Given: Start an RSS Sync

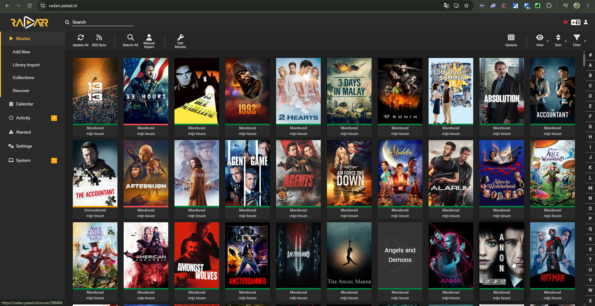Looking at the screenshot, I should click(x=99, y=41).
